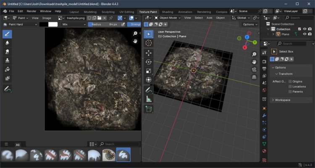Image resolution: width=315 pixels, height=168 pixels.
Task: Select the Fill bucket tool
Action: pyautogui.click(x=8, y=69)
